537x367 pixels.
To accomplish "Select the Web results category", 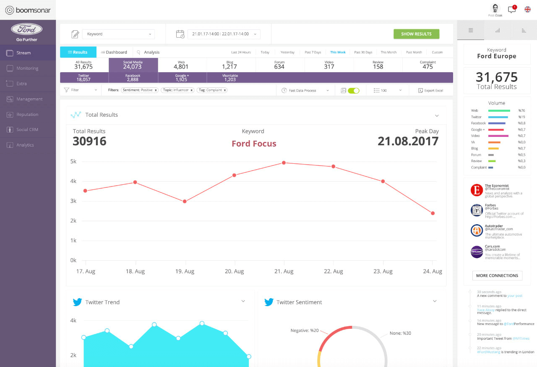I will [x=181, y=65].
